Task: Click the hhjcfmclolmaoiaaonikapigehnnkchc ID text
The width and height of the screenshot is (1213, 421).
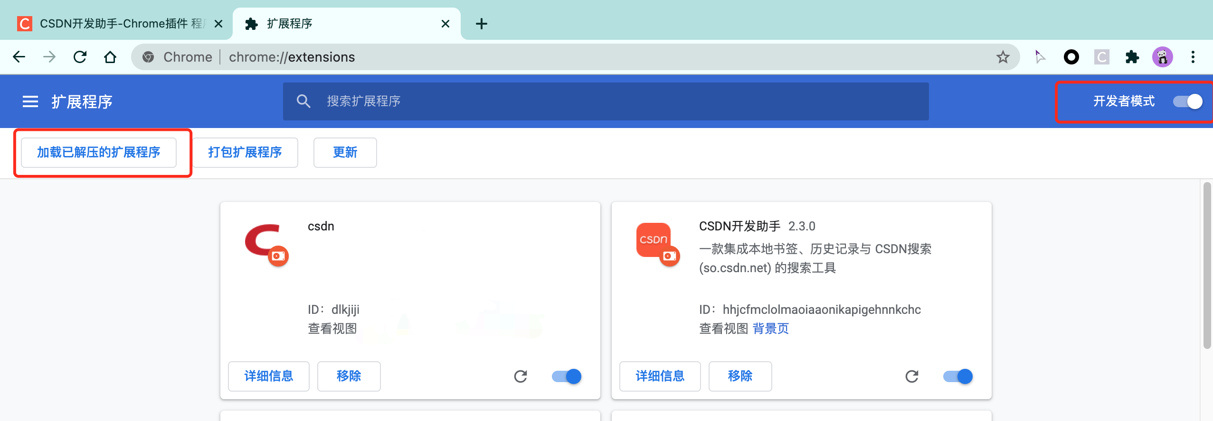Action: coord(822,310)
